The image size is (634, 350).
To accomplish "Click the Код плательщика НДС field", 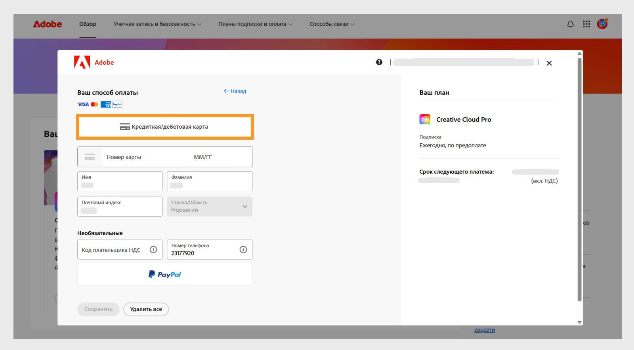I will (x=120, y=249).
